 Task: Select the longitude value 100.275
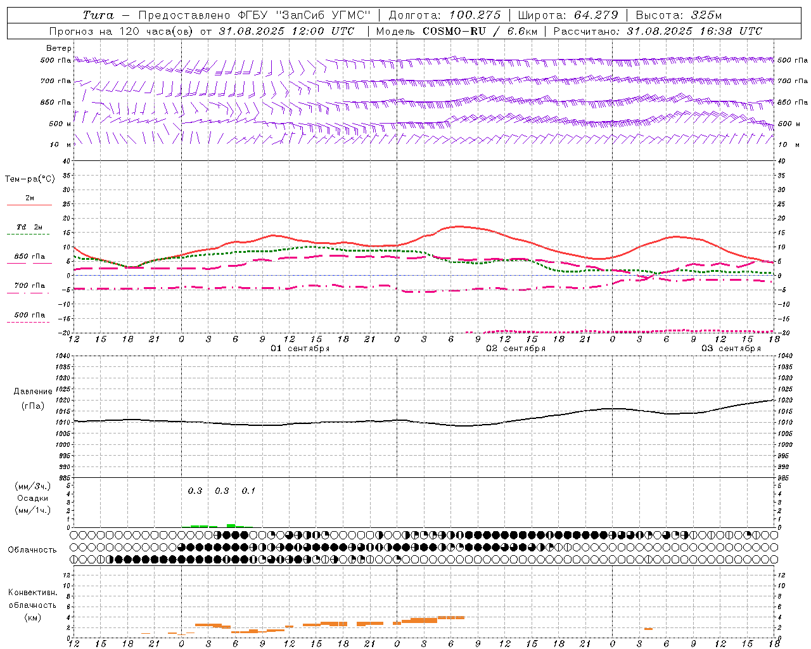click(475, 15)
